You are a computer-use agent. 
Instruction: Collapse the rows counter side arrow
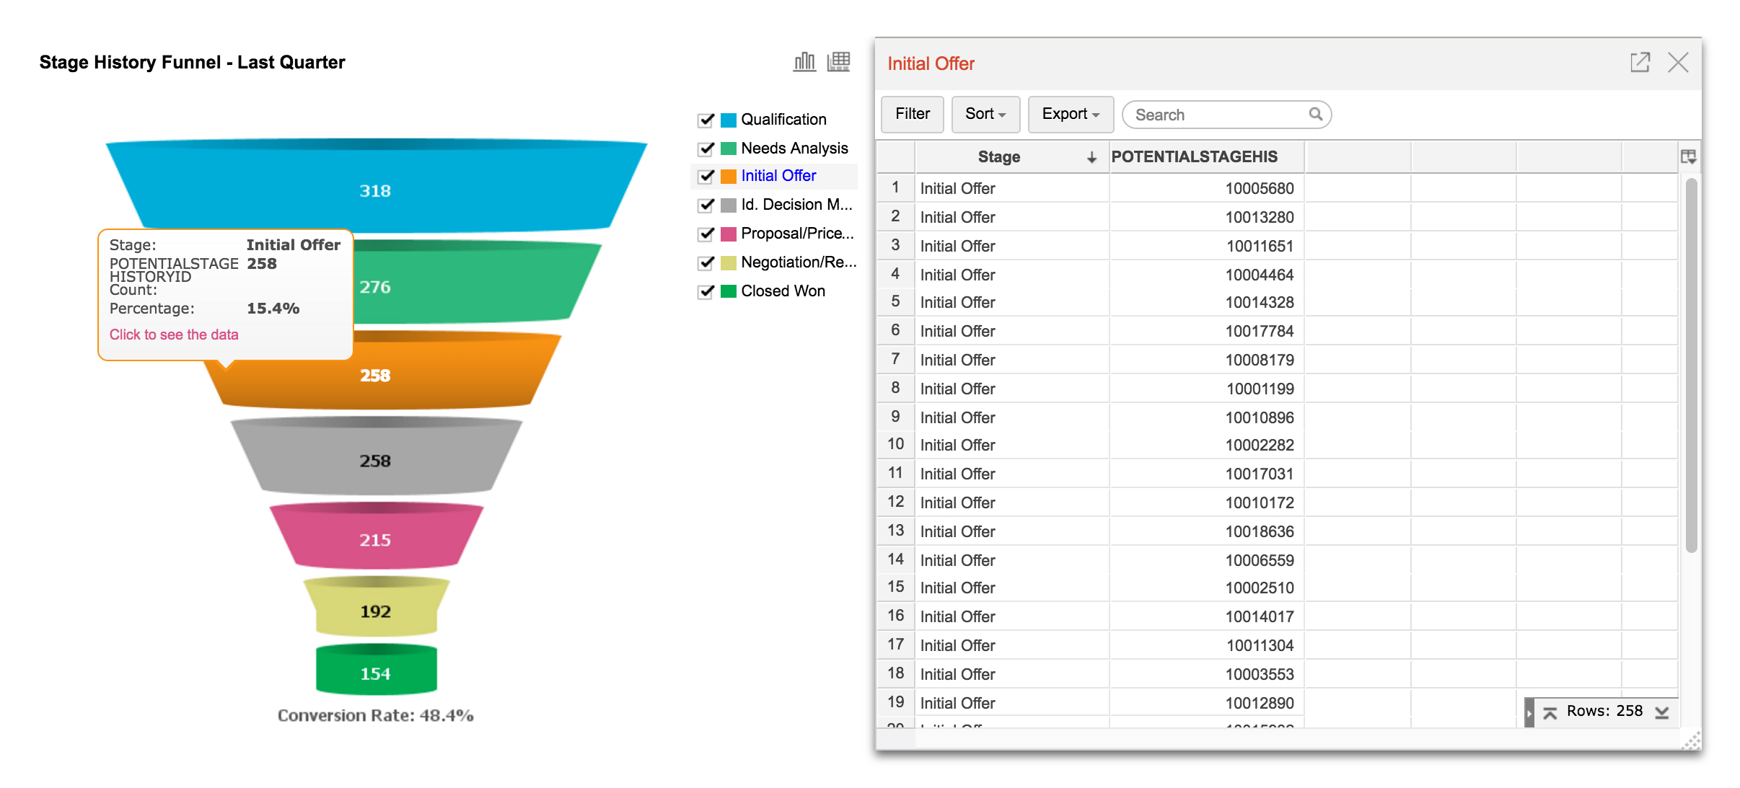tap(1529, 712)
